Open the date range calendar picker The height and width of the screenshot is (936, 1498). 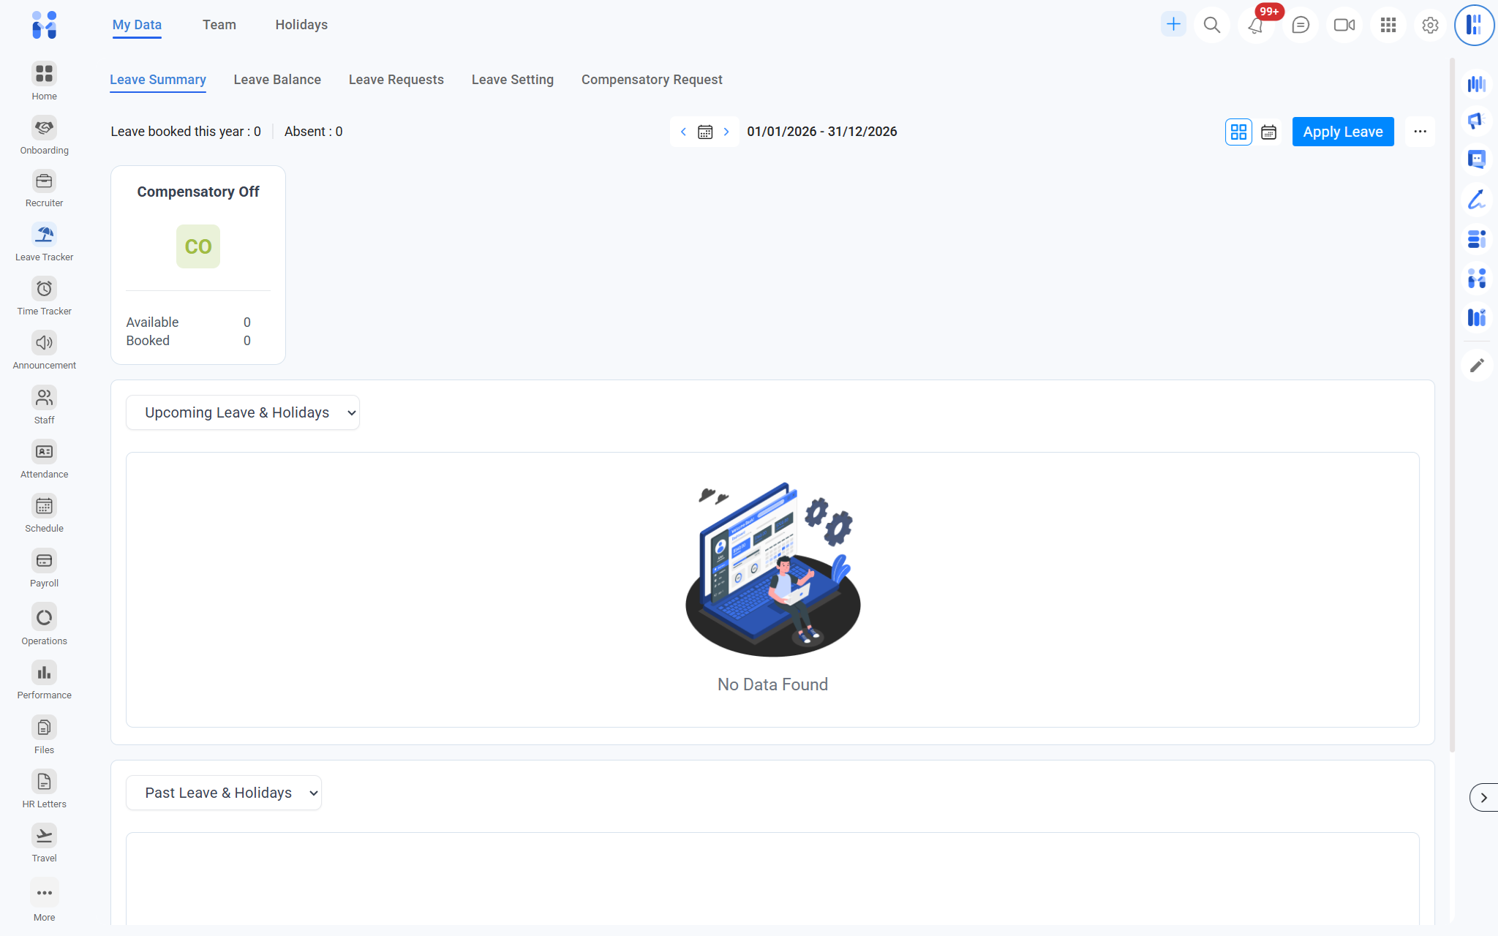[x=705, y=132]
